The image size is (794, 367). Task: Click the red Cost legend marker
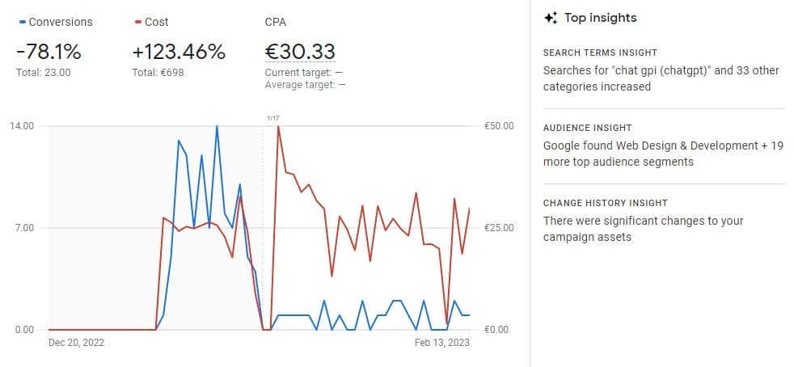[138, 22]
